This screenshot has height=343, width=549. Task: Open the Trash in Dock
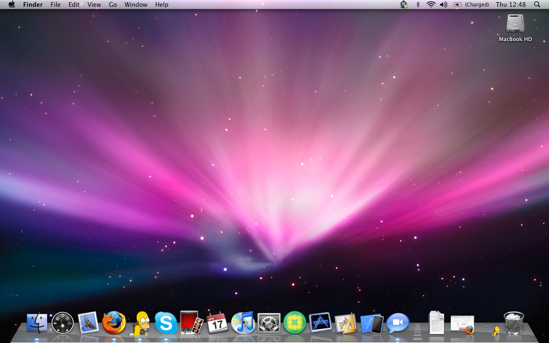coord(514,323)
